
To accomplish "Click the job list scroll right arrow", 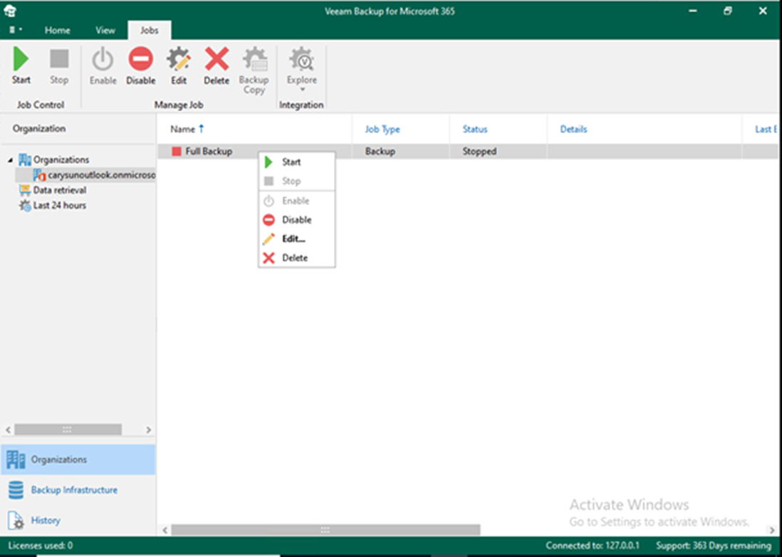I will tap(773, 530).
